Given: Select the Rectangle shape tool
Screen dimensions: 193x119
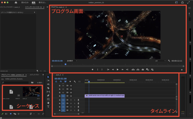Looking at the screenshot, I should (x=48, y=99).
